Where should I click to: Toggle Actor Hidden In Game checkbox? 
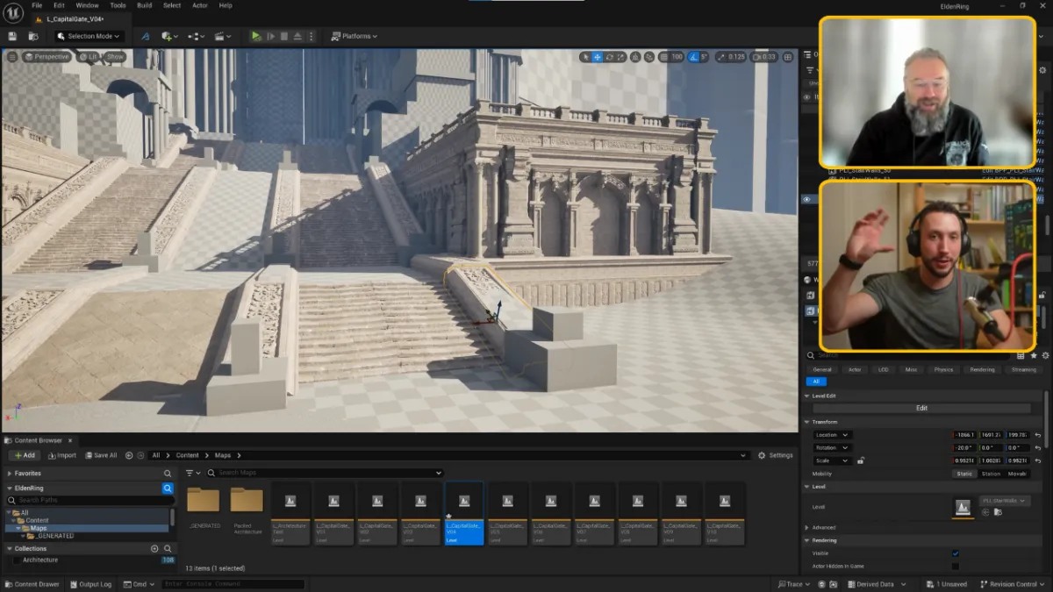pos(956,567)
